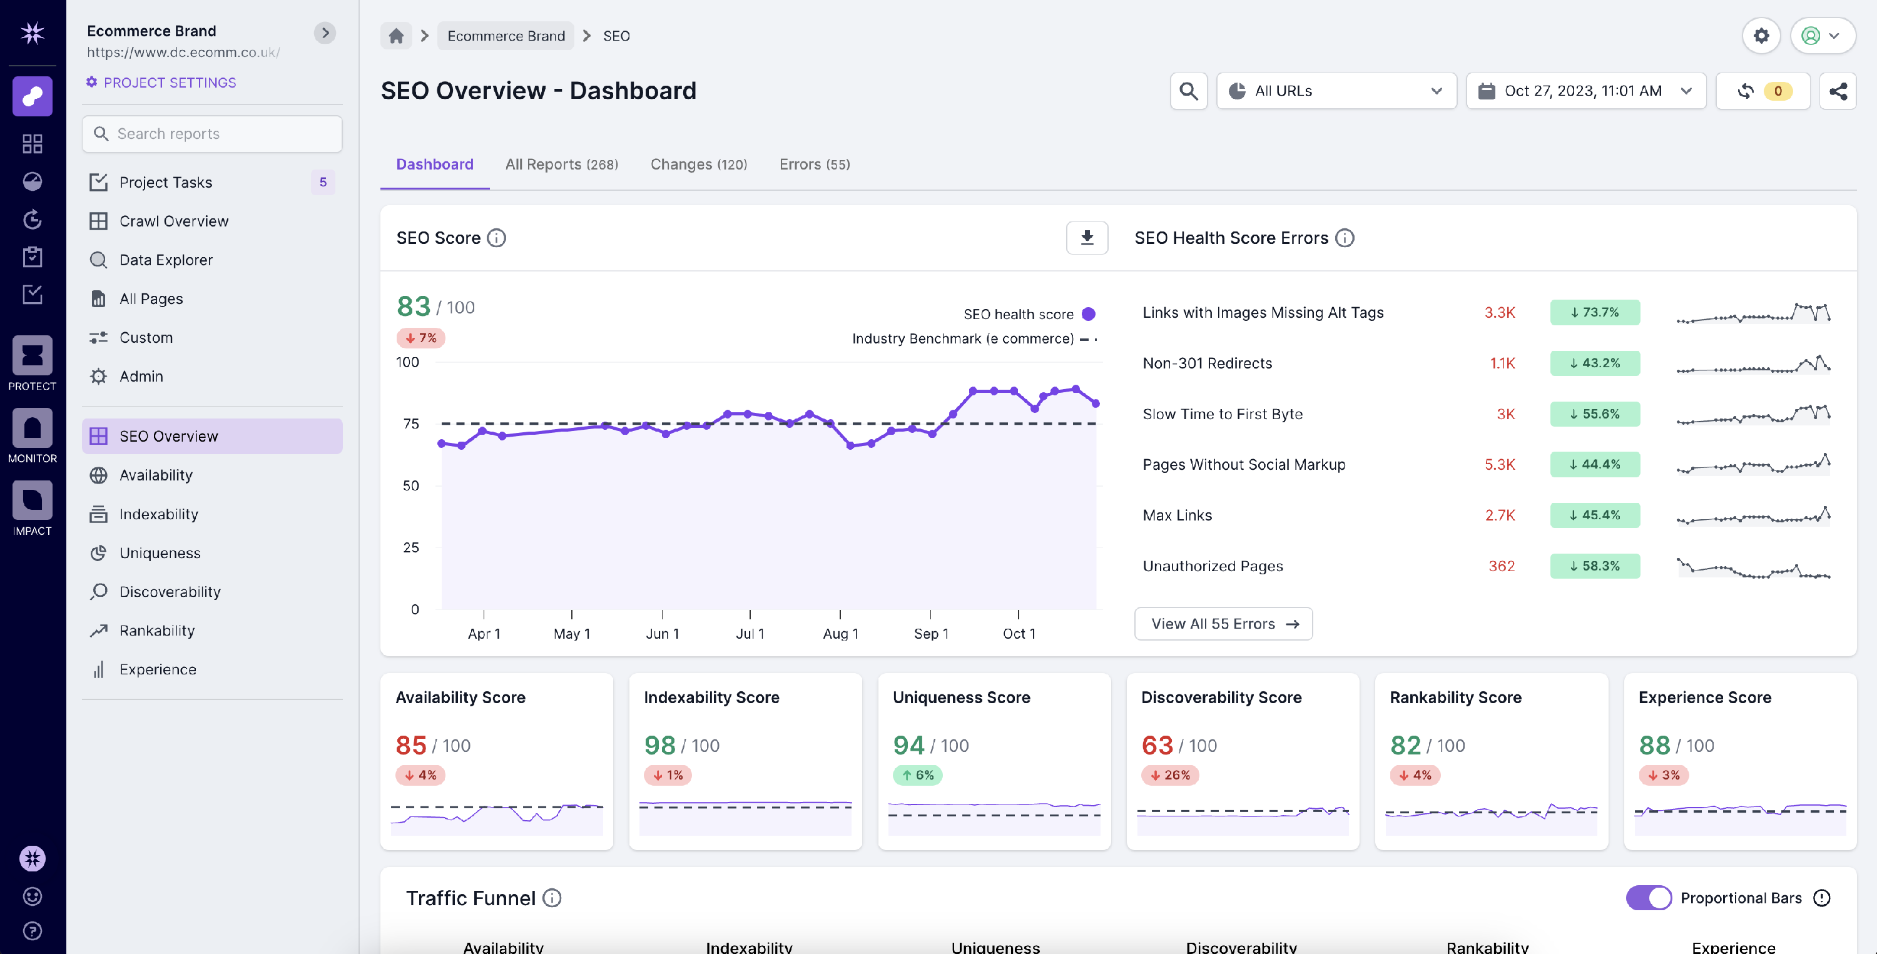Open the gauge icon in left rail
The height and width of the screenshot is (954, 1877).
click(x=32, y=181)
